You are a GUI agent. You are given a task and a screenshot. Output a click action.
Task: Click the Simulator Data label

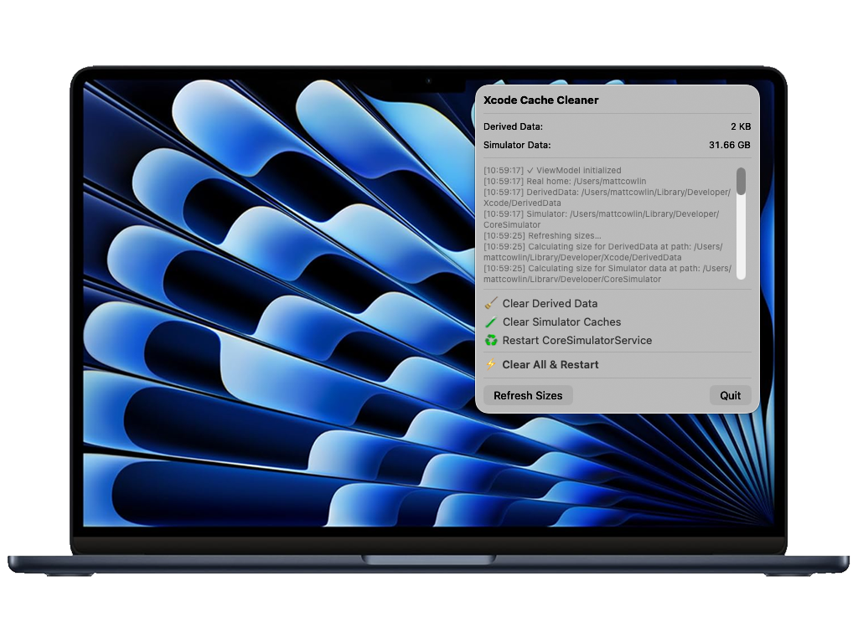pyautogui.click(x=516, y=145)
